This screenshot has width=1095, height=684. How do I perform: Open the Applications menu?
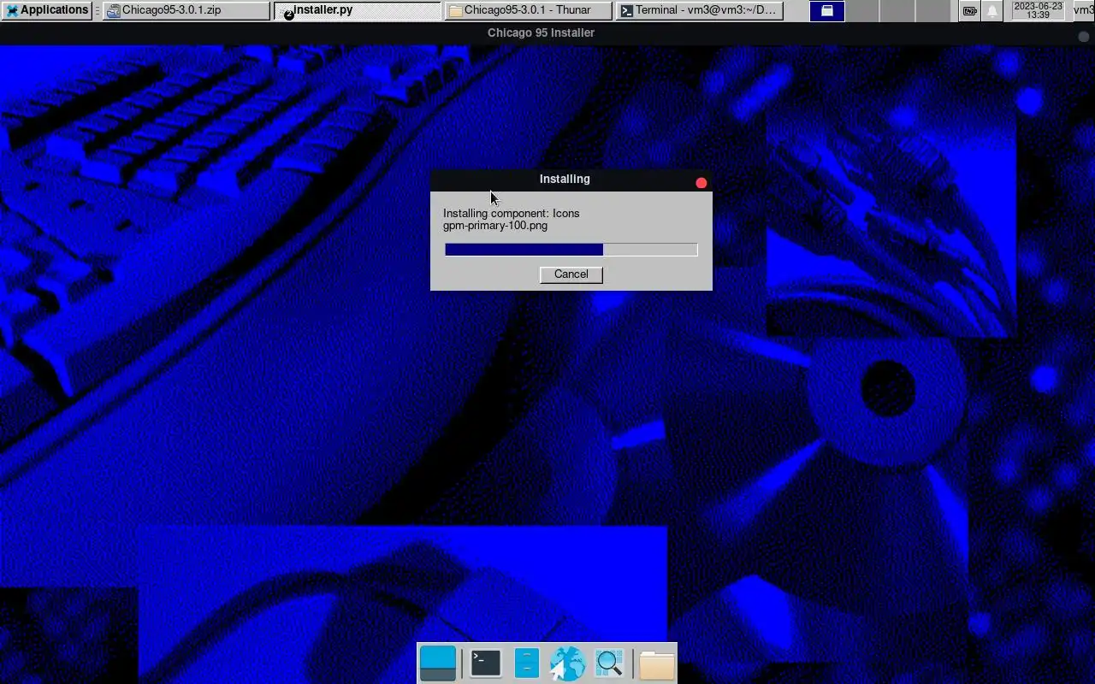(46, 10)
